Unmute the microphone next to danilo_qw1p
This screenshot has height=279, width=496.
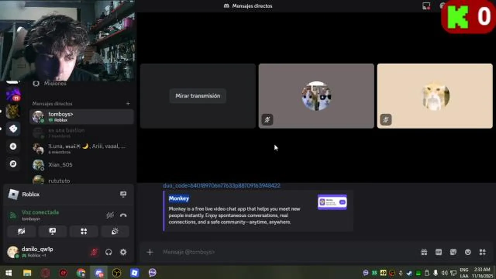click(94, 252)
